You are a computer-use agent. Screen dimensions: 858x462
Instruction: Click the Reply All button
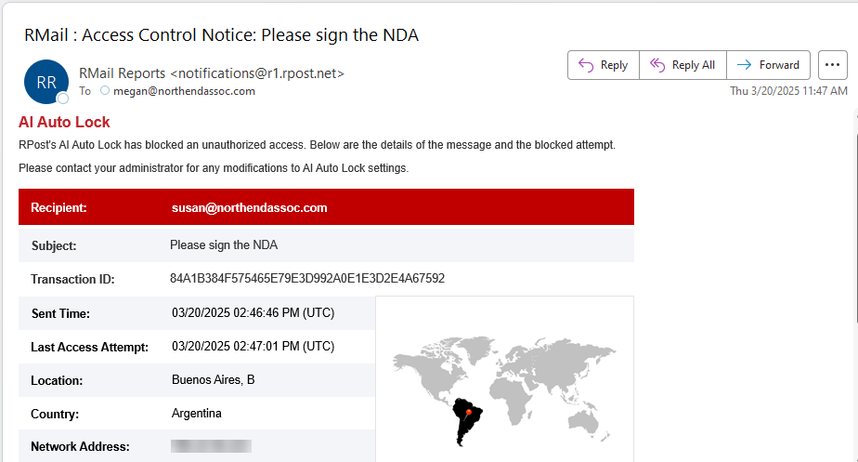[x=682, y=65]
